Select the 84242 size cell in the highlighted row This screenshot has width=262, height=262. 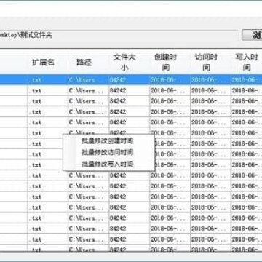pyautogui.click(x=129, y=80)
